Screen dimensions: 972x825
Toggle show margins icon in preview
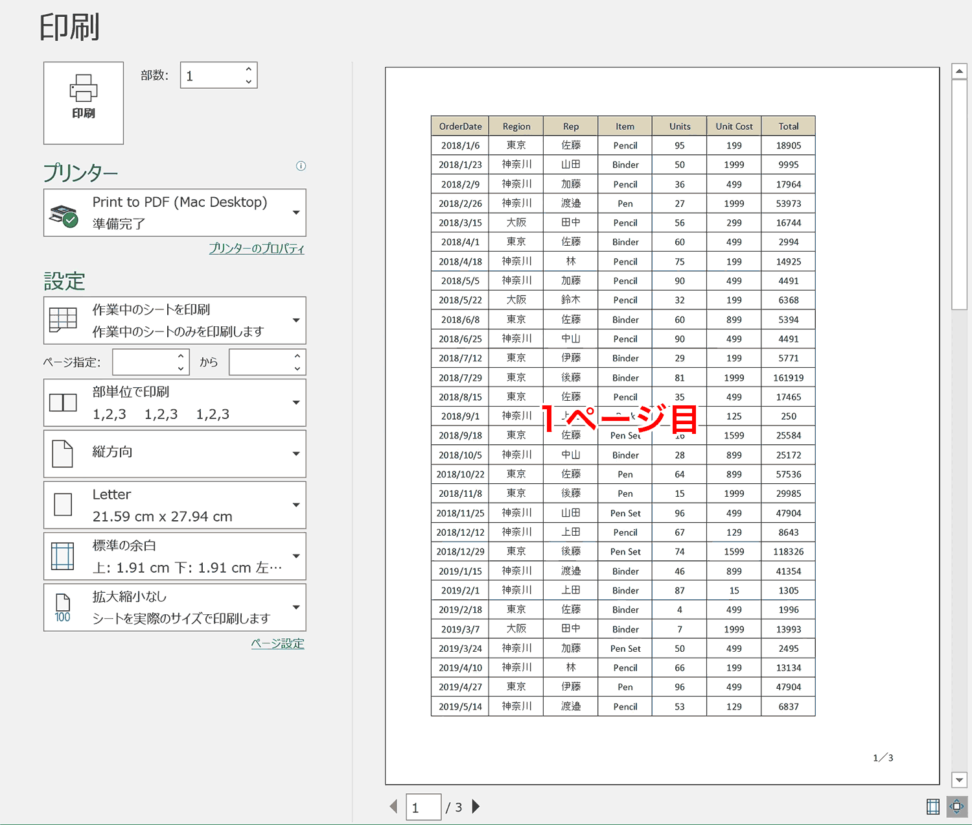(x=933, y=806)
